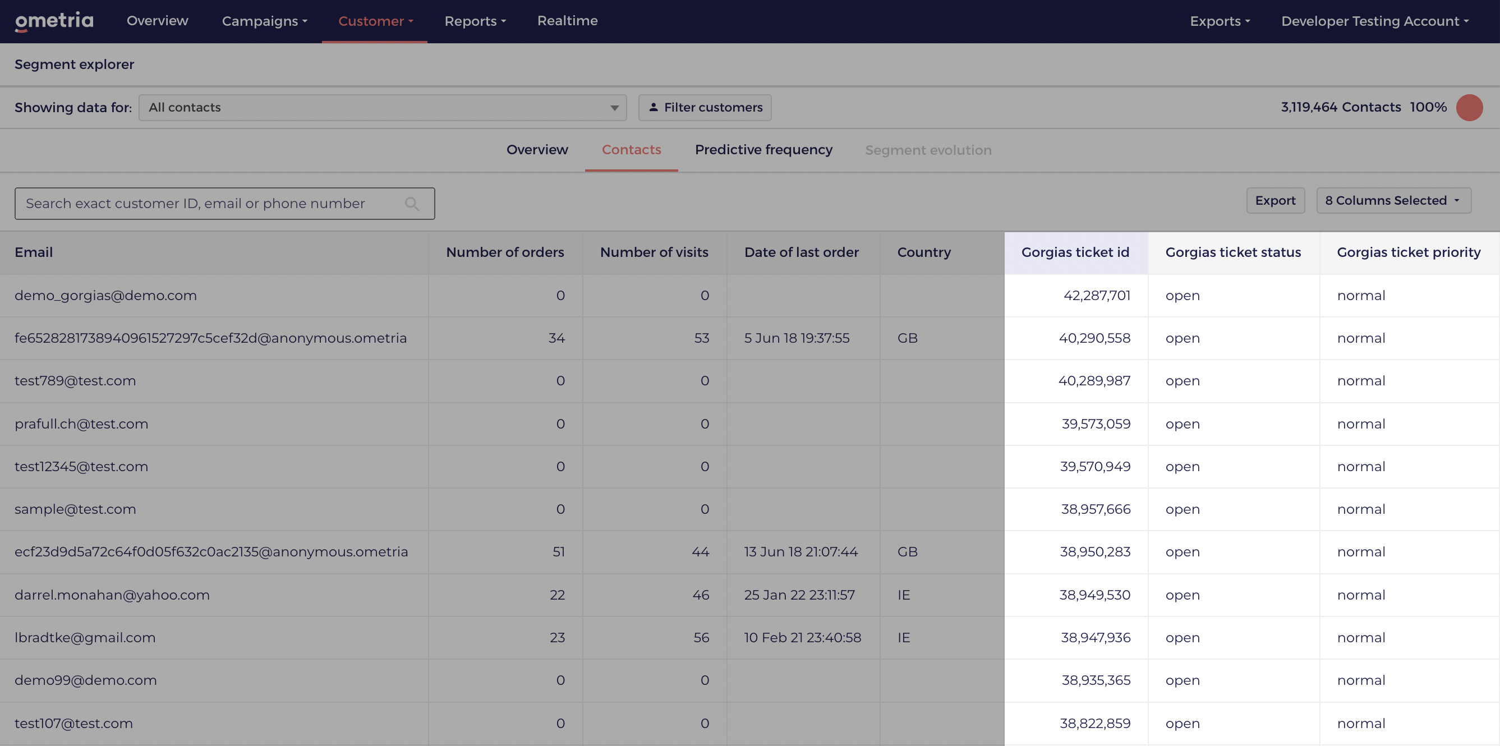Go to Overview in top navigation
1500x746 pixels.
[157, 21]
